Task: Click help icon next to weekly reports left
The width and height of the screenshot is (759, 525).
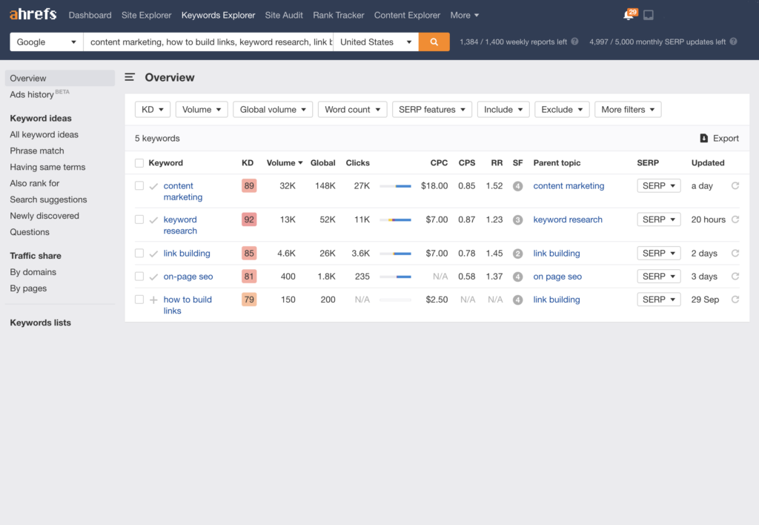Action: [x=575, y=42]
